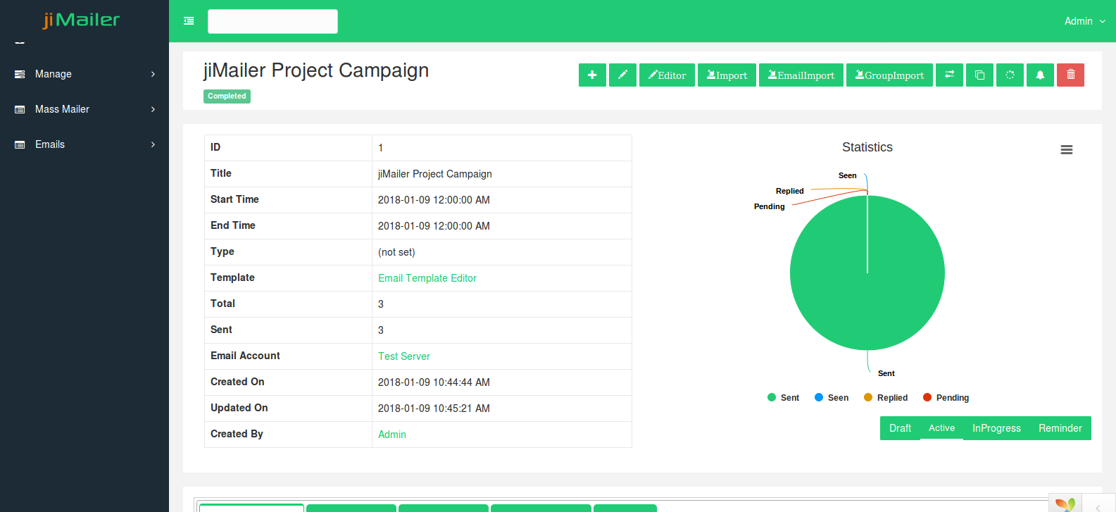Click the copy duplicate campaign icon

click(x=979, y=75)
